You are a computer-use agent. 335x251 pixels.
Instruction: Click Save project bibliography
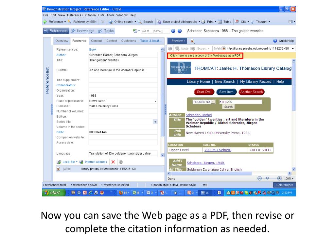(178, 22)
